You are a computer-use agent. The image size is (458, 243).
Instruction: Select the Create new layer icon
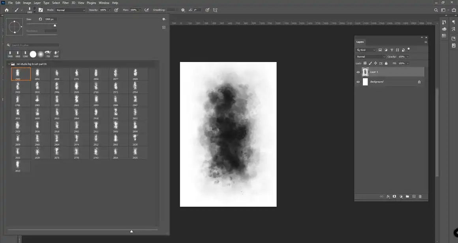pos(414,196)
